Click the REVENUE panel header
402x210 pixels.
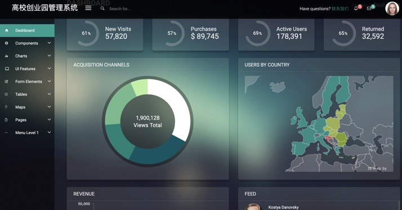point(84,194)
